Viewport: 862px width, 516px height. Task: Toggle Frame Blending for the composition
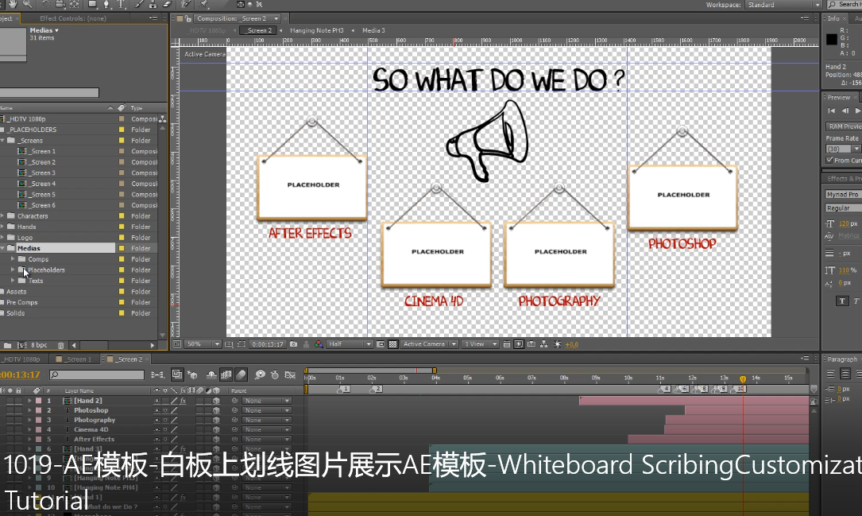coord(226,374)
